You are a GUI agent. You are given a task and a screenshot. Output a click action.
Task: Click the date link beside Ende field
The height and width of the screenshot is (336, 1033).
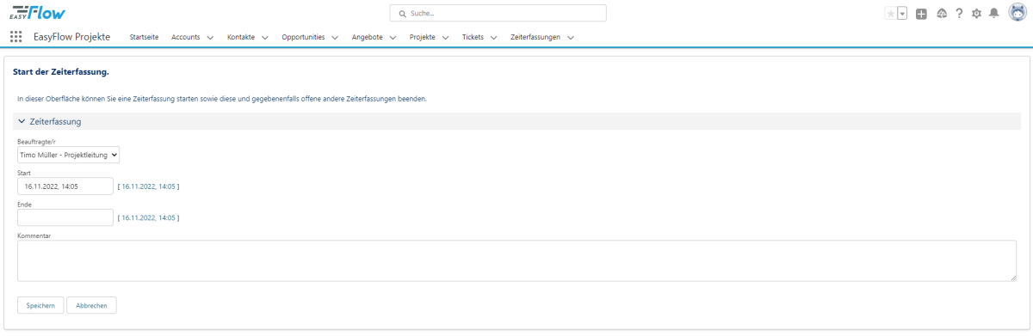pyautogui.click(x=150, y=217)
